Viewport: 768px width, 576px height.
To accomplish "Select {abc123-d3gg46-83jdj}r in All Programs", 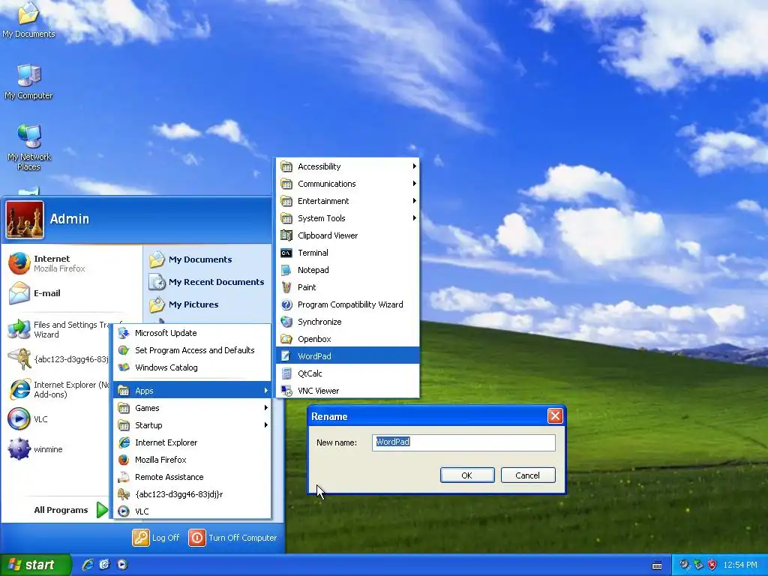I will [192, 494].
